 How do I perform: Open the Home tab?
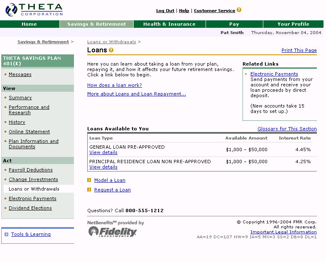click(29, 24)
